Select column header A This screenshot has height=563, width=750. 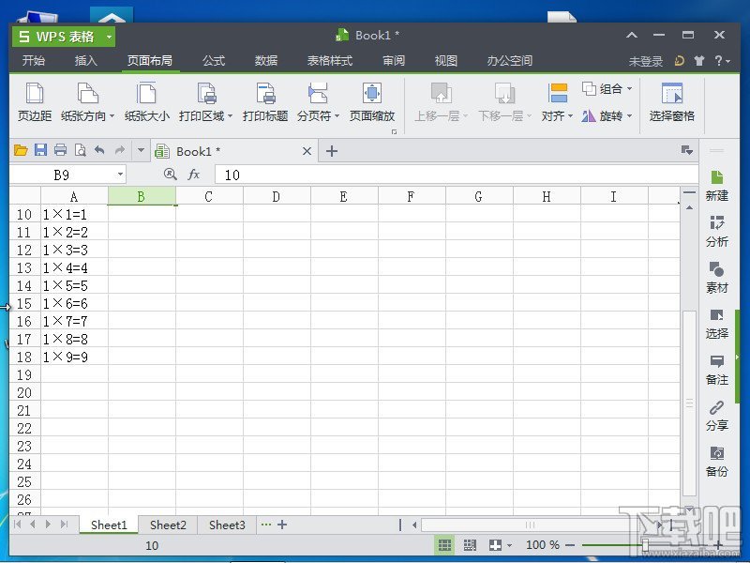pos(74,196)
